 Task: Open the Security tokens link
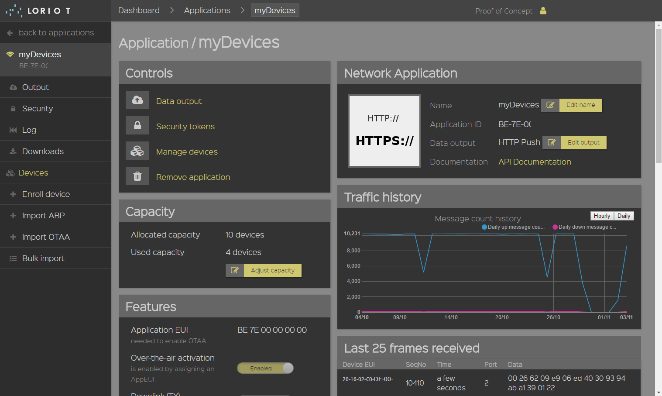[x=185, y=126]
